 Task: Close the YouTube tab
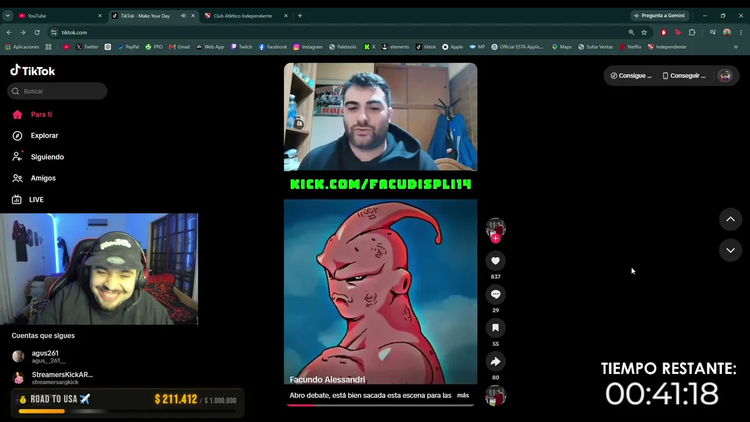[x=100, y=16]
